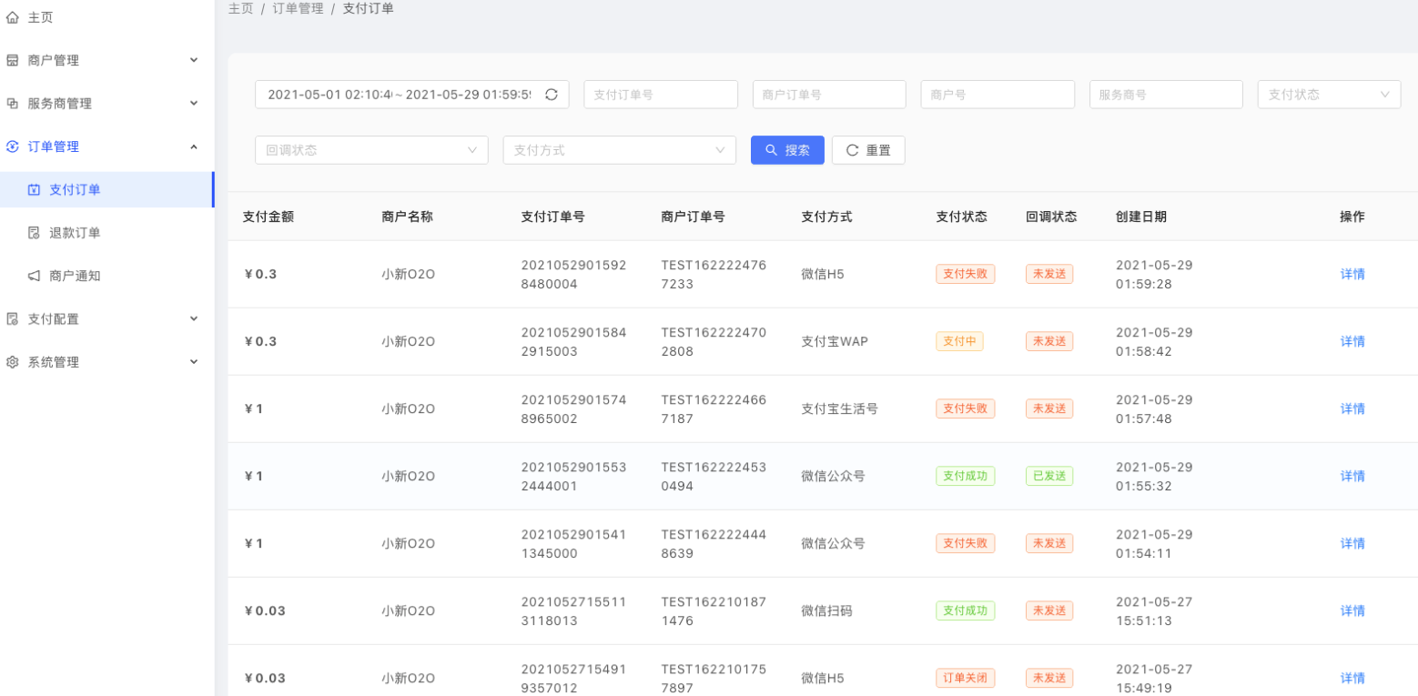The width and height of the screenshot is (1418, 696).
Task: Click the 支付金额 column header
Action: coord(268,217)
